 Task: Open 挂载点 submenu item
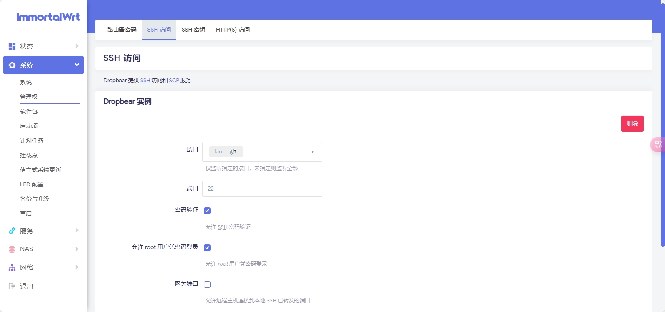(x=29, y=155)
